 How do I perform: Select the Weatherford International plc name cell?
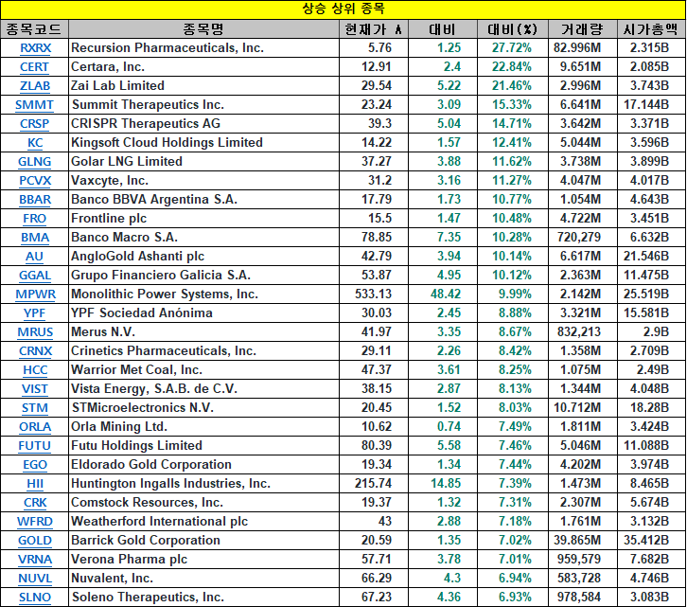point(203,522)
